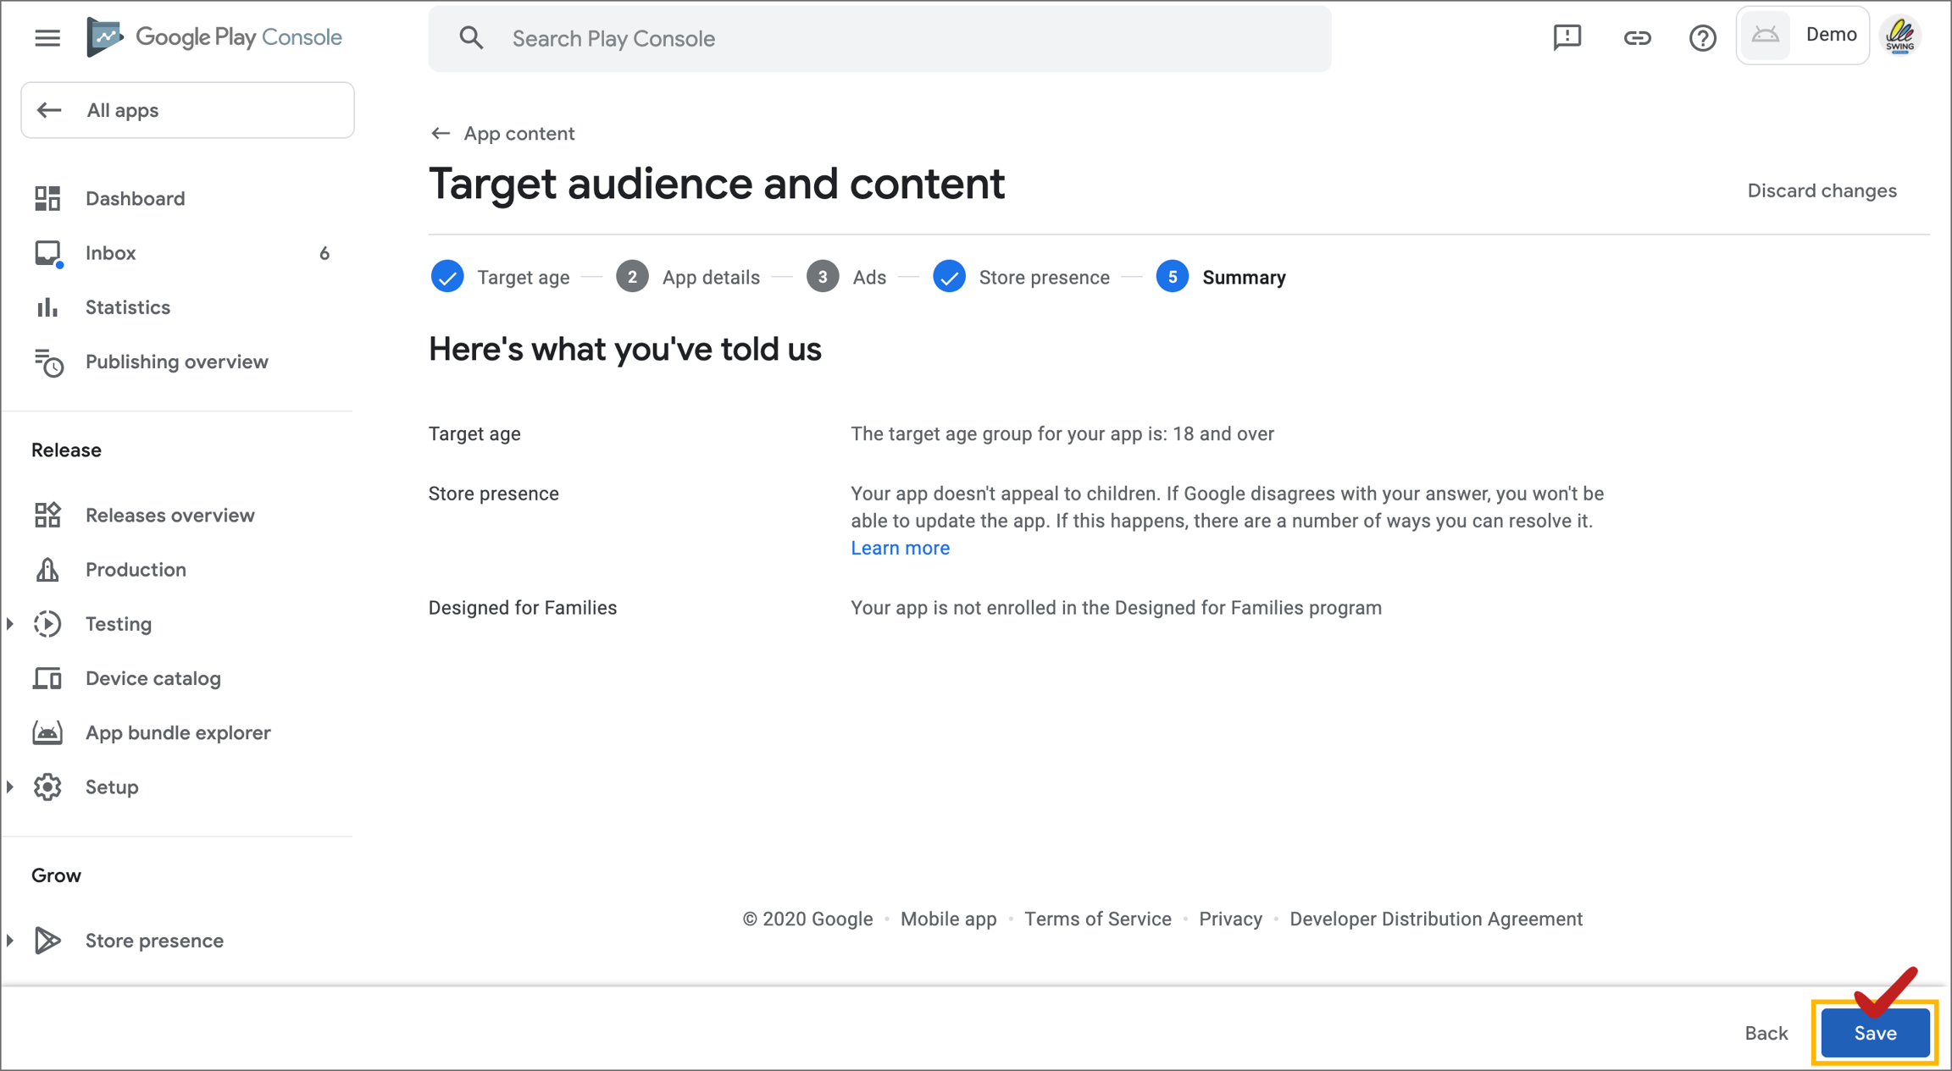This screenshot has height=1071, width=1952.
Task: Click the copy link icon
Action: coord(1636,38)
